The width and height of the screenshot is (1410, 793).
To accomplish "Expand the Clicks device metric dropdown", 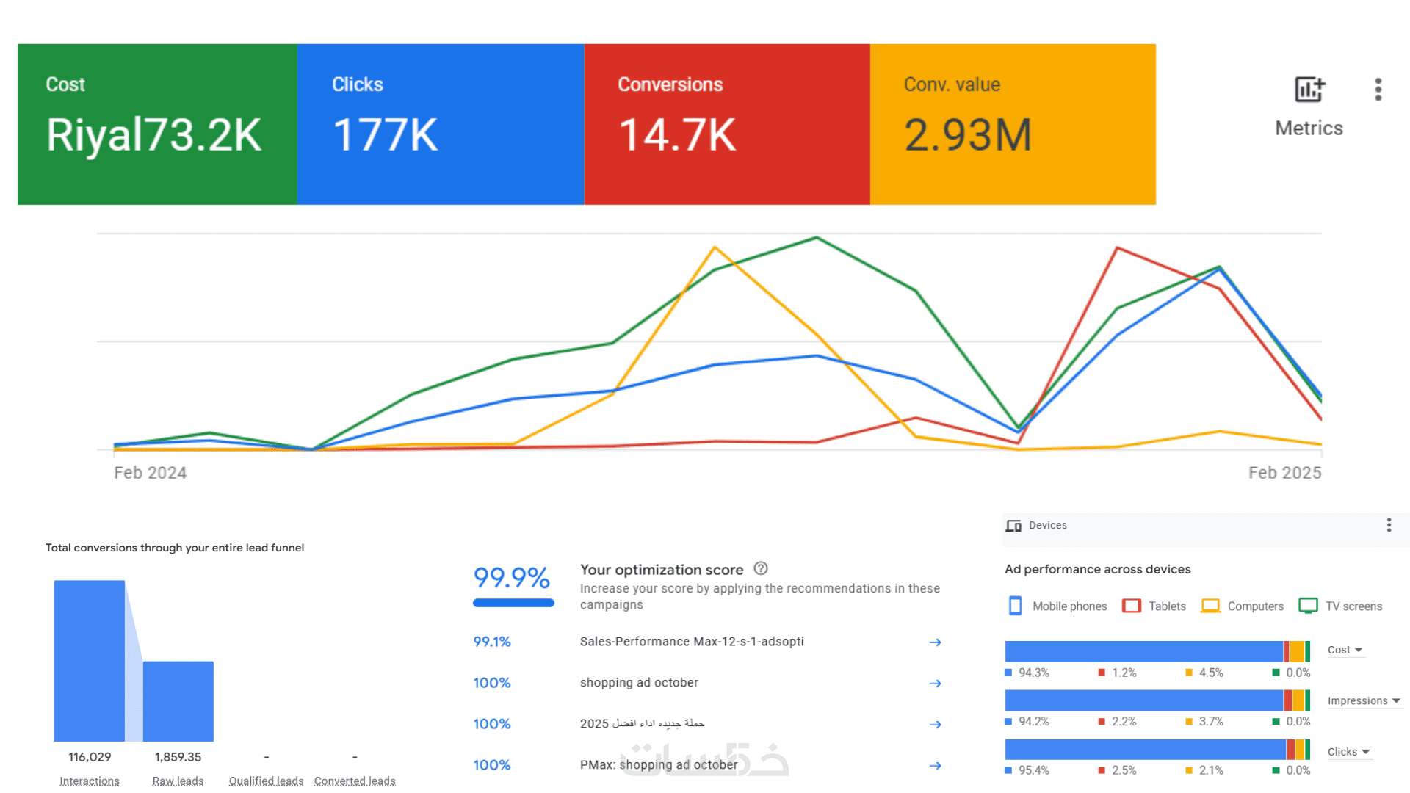I will click(x=1348, y=752).
